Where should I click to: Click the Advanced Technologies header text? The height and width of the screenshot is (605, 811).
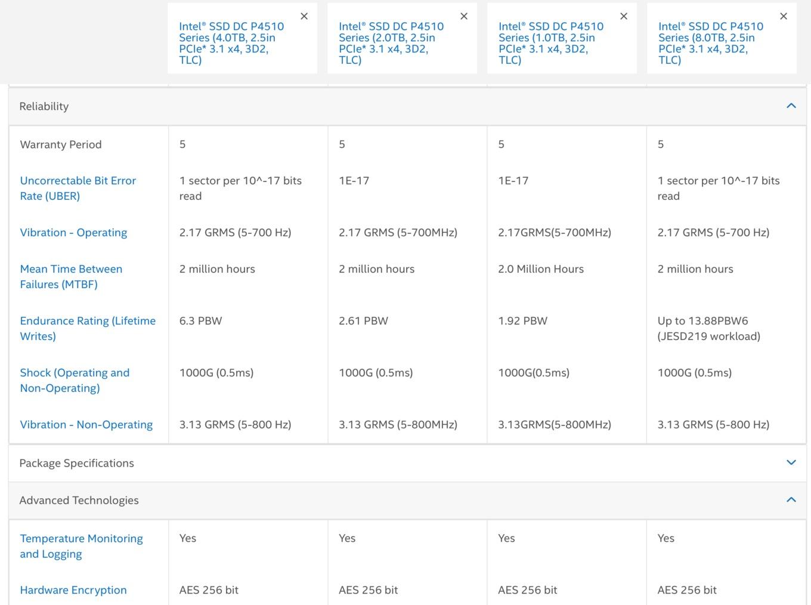coord(79,500)
